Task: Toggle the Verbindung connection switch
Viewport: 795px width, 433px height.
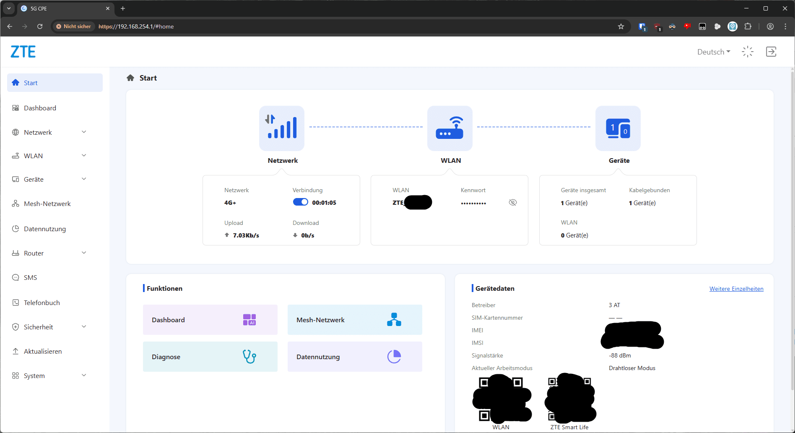Action: coord(300,202)
